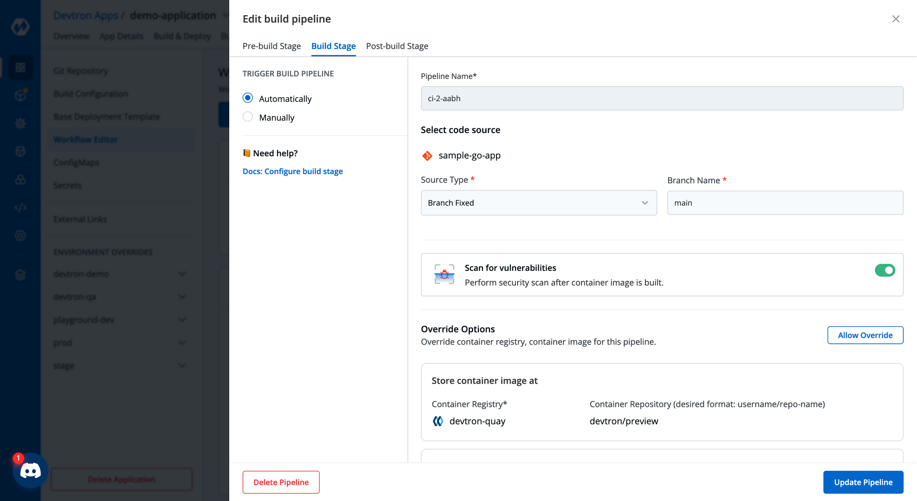Click the gear-shaped icon in the left sidebar
917x501 pixels.
20,123
